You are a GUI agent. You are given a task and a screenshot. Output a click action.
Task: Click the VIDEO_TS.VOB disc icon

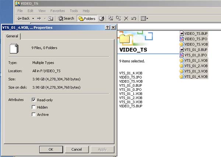[x=182, y=44]
